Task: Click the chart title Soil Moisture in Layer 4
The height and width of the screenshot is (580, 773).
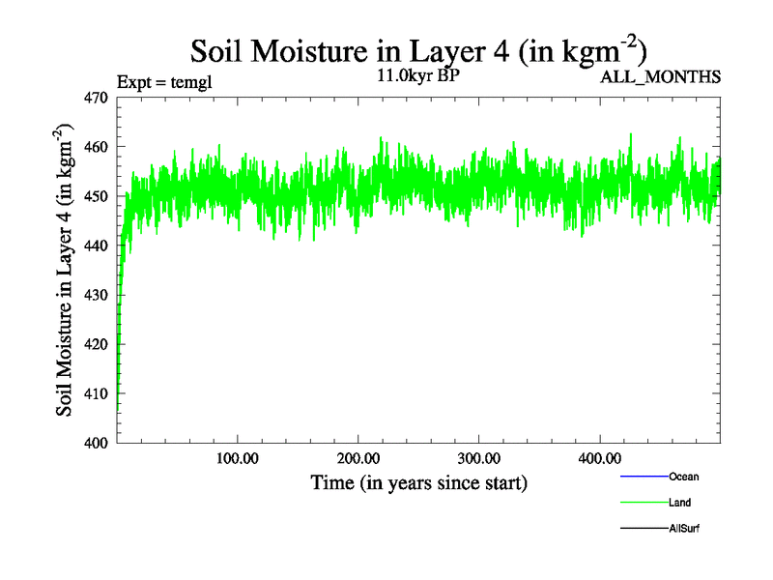Action: pyautogui.click(x=417, y=51)
